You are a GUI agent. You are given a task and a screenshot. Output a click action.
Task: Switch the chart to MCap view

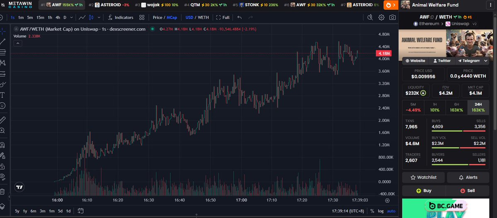click(172, 17)
